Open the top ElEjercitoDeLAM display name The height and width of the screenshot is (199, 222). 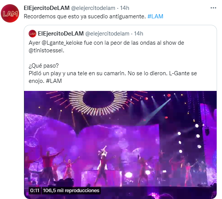(47, 8)
